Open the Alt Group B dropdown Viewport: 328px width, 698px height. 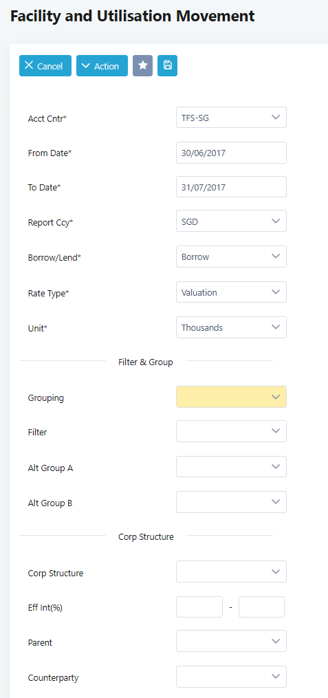click(x=232, y=502)
